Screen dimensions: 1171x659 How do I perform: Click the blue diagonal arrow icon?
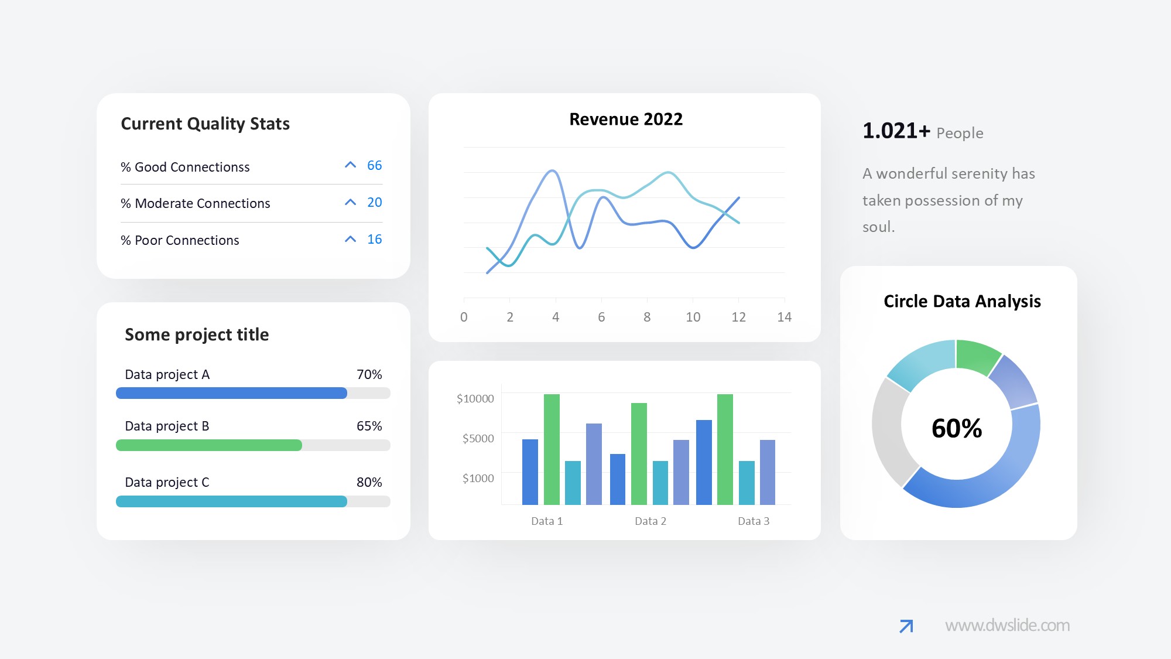pos(906,626)
